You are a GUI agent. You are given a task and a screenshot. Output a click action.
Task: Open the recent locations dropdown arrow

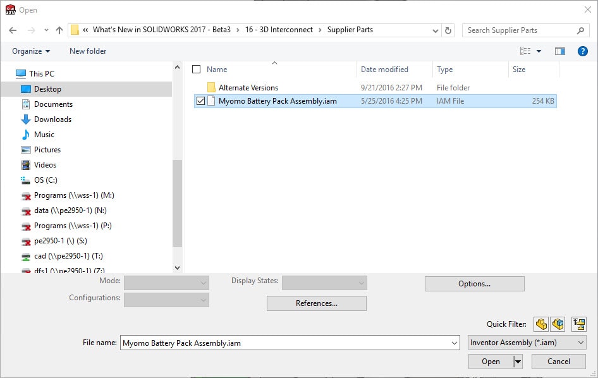tap(46, 30)
